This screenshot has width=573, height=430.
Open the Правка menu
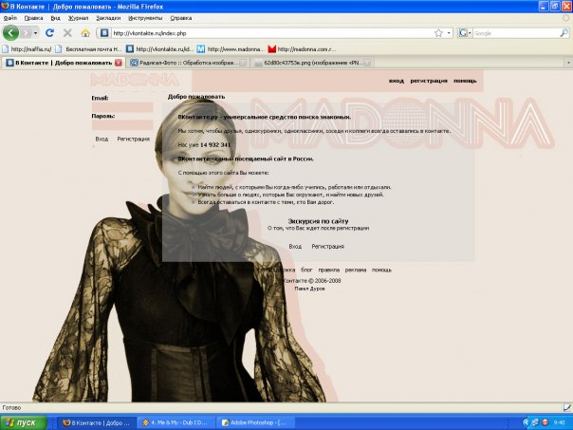[x=33, y=18]
